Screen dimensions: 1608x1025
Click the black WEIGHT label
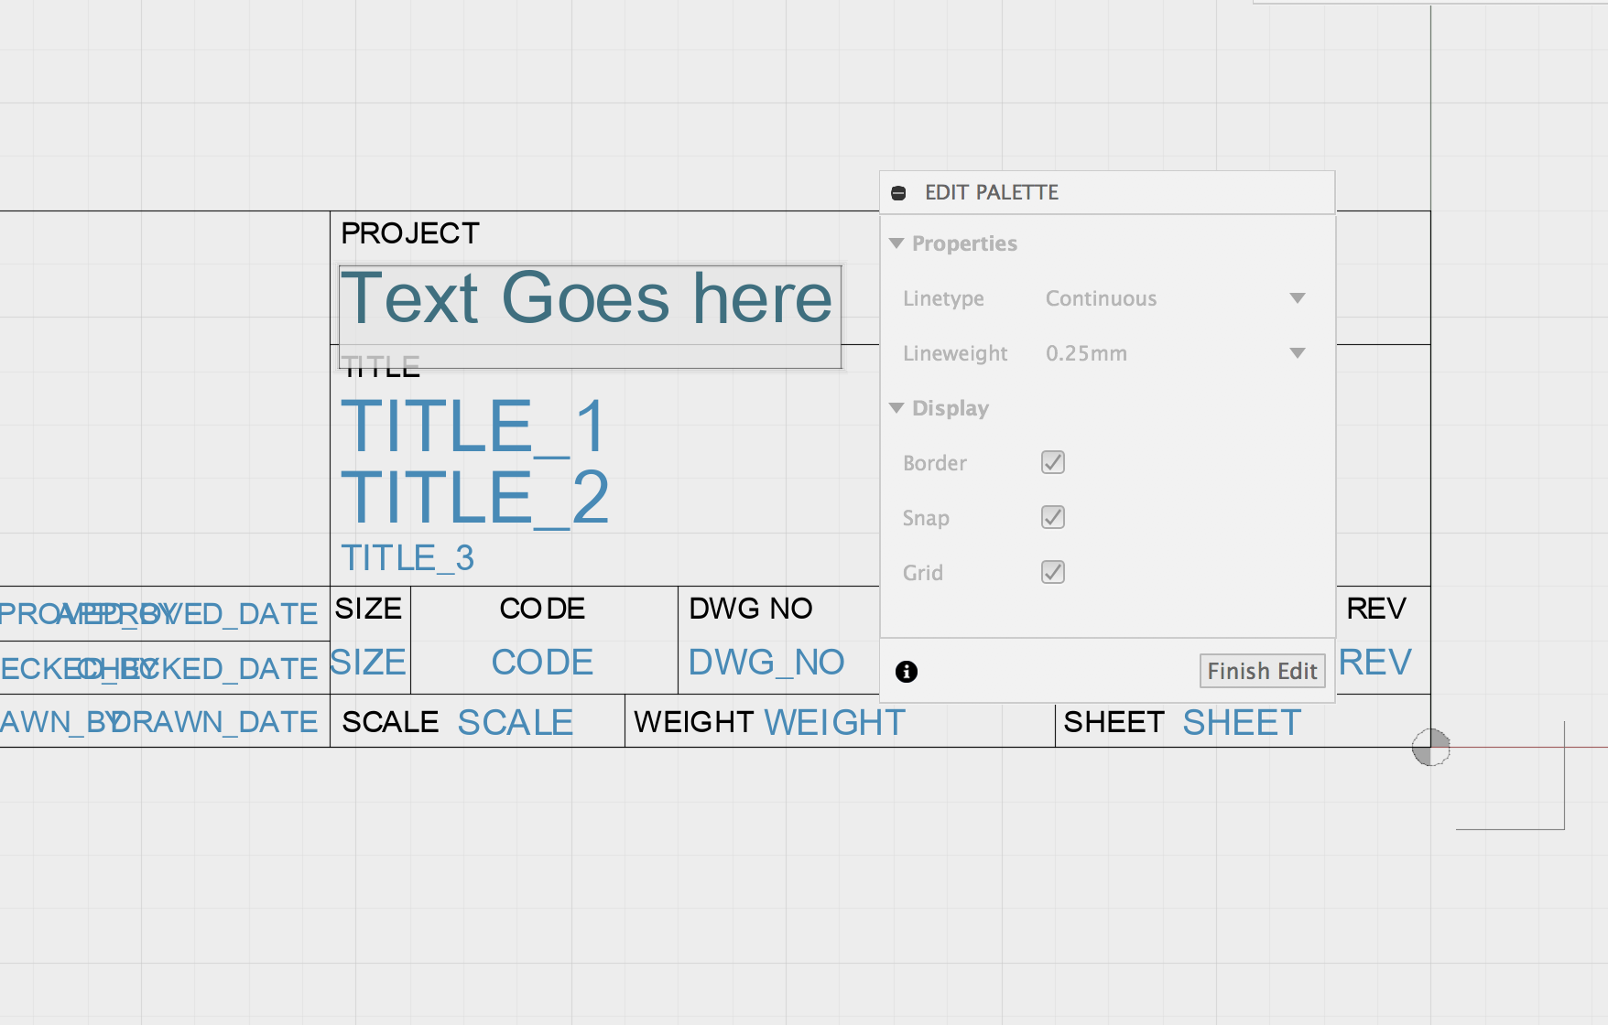coord(694,722)
